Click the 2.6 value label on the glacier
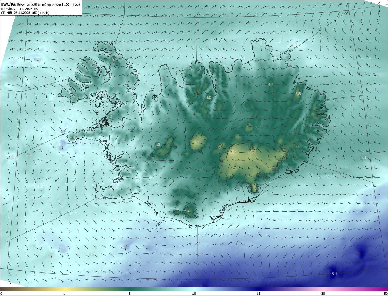This screenshot has width=388, height=296. pyautogui.click(x=197, y=143)
